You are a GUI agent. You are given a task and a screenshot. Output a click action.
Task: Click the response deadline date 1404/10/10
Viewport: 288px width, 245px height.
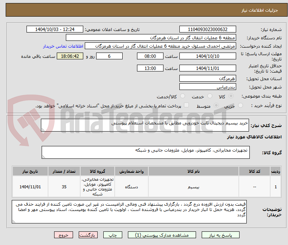click(207, 56)
